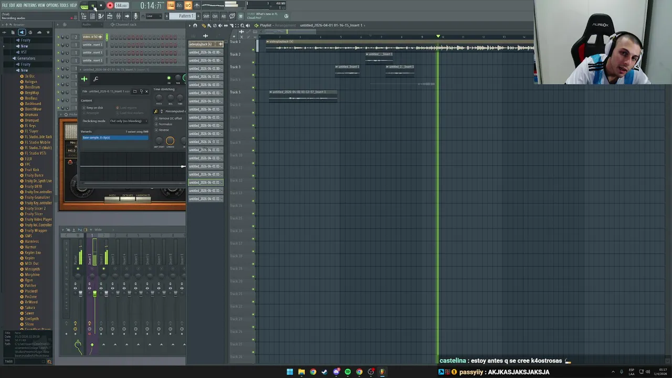
Task: Select the playlist mute tool
Action: click(220, 25)
